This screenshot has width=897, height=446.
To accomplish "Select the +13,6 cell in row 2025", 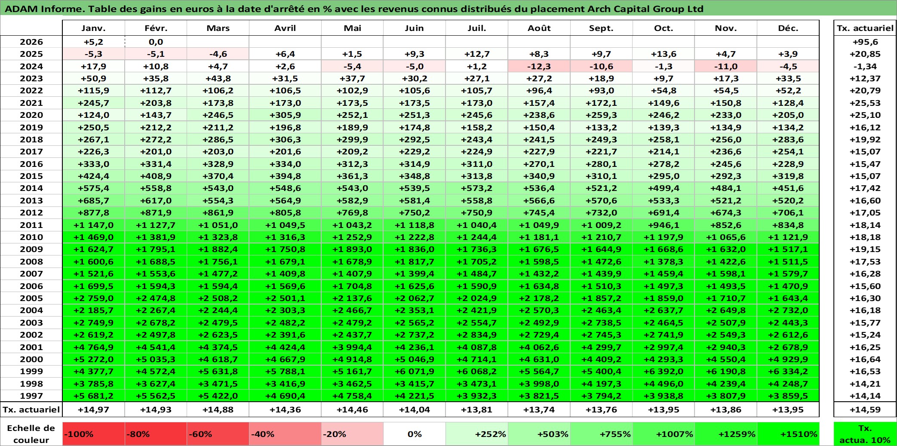I will [x=664, y=54].
